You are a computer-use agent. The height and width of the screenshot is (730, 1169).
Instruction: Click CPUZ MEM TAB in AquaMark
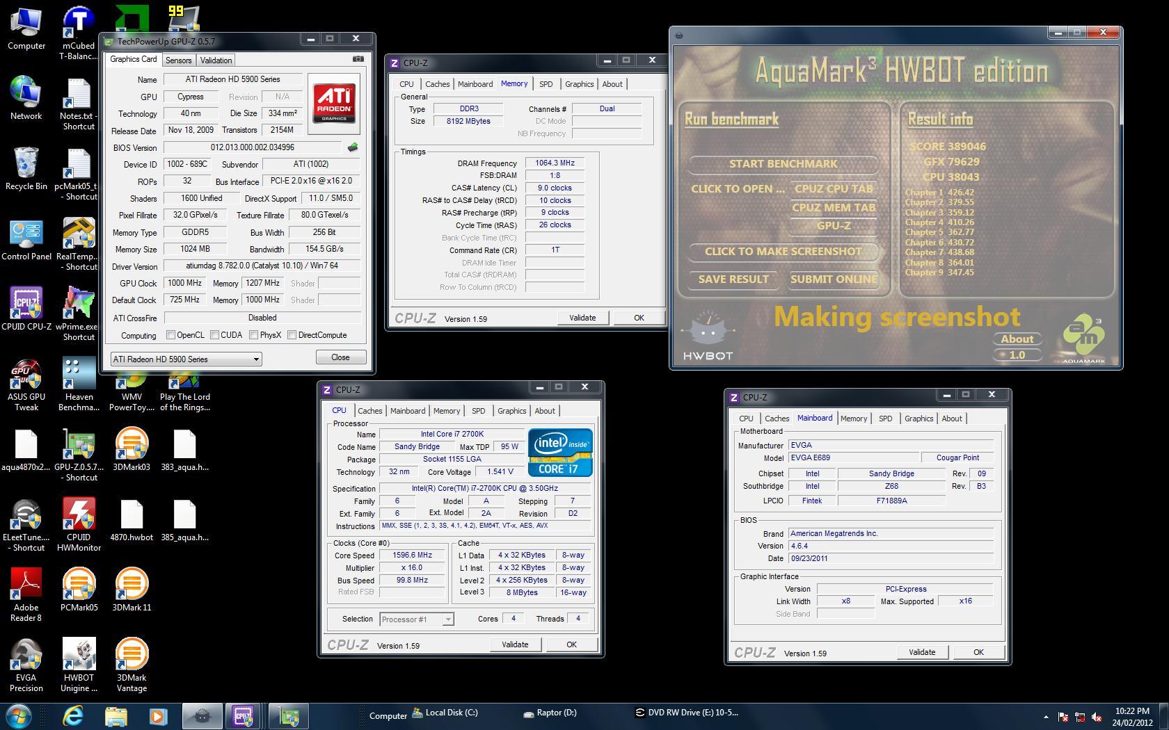(834, 207)
